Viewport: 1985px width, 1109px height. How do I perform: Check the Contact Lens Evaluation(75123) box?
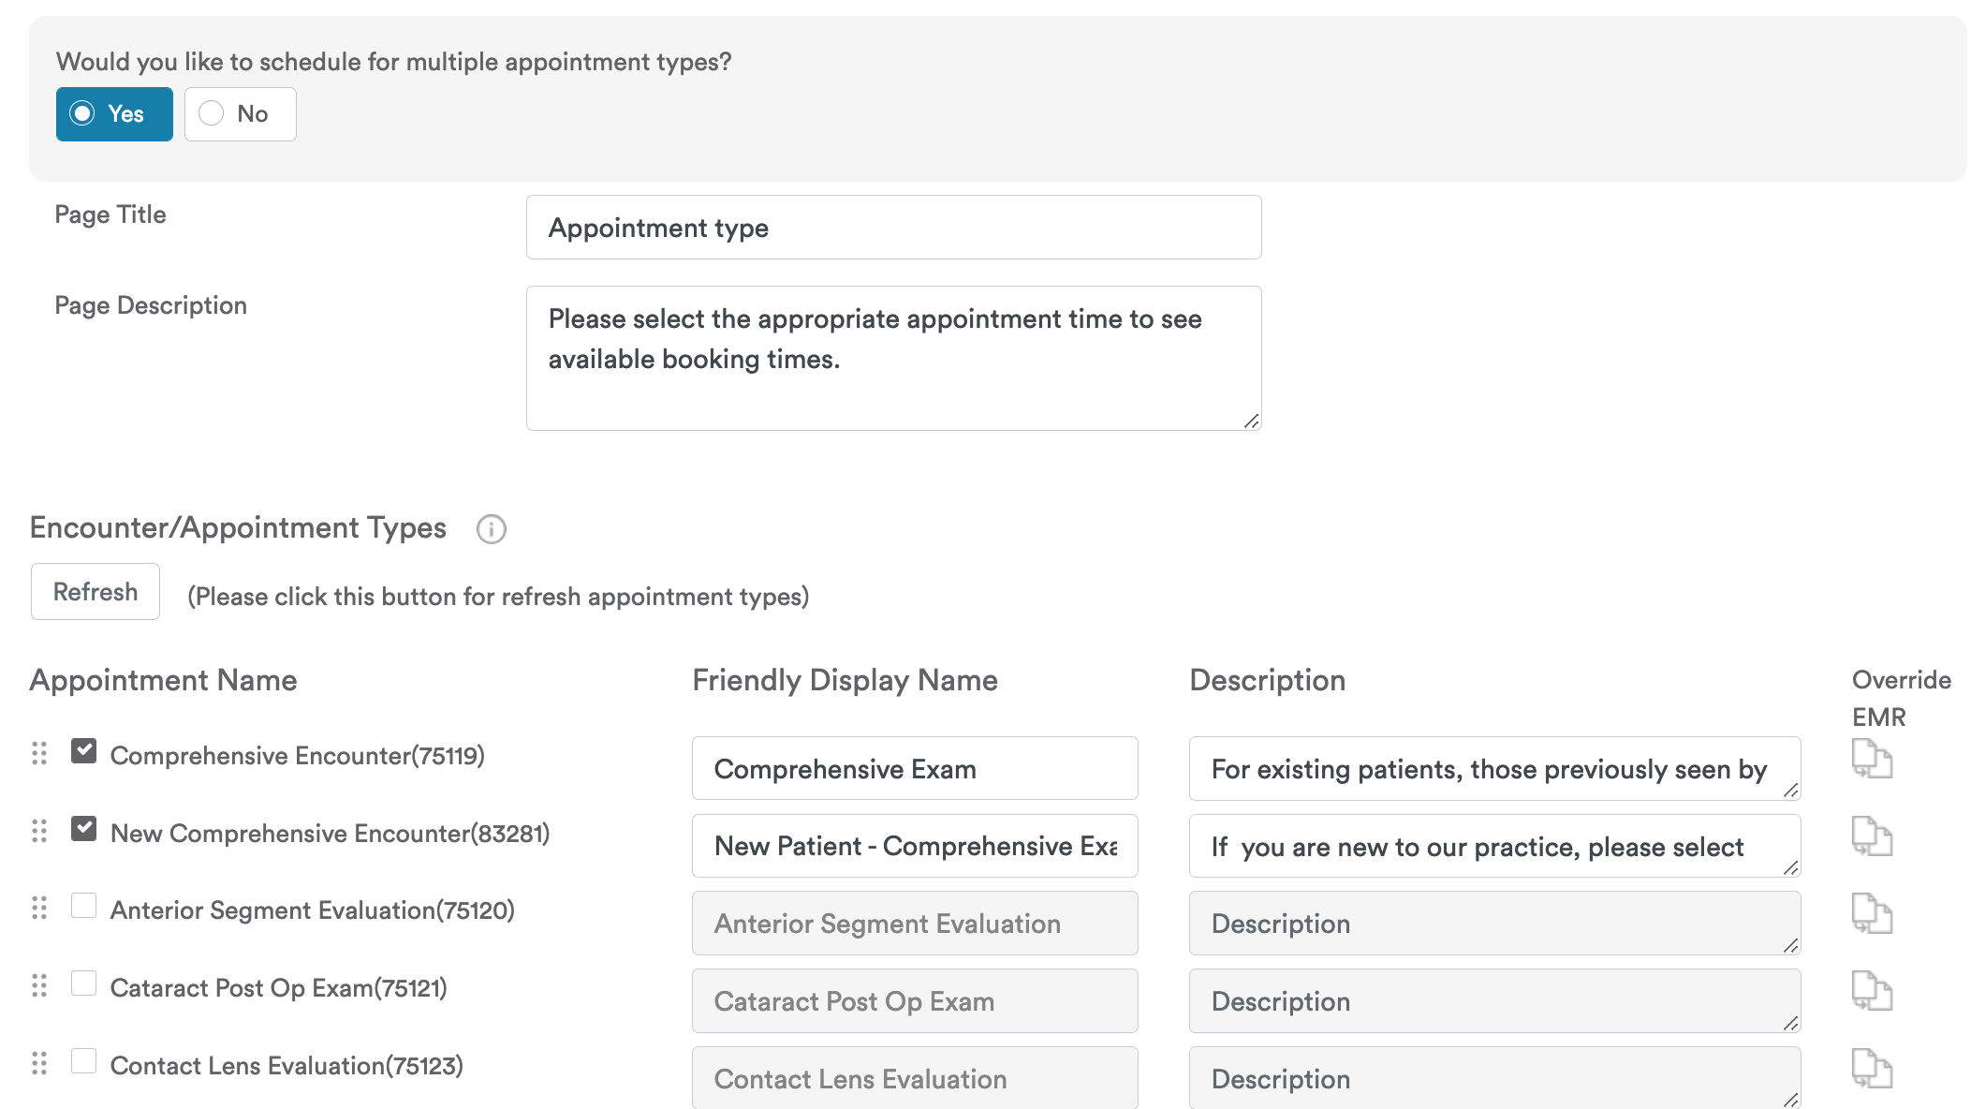[84, 1061]
